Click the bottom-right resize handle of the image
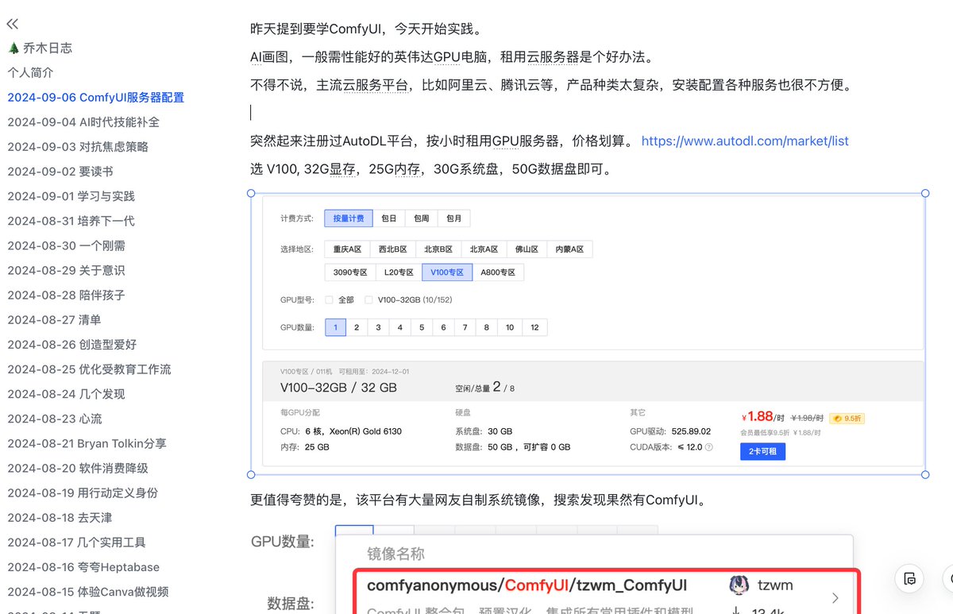Viewport: 953px width, 614px height. click(x=925, y=475)
